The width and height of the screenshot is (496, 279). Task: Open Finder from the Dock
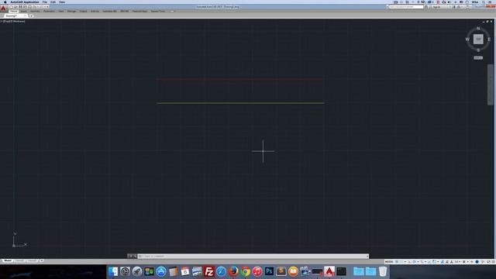(x=113, y=271)
